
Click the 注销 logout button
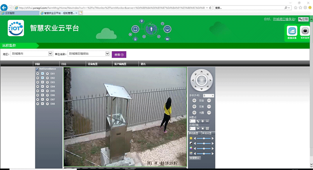[x=303, y=19]
